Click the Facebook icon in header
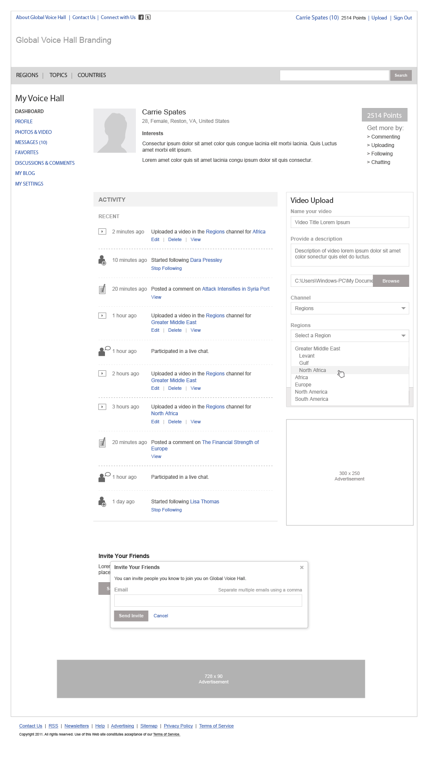Image resolution: width=427 pixels, height=758 pixels. [x=141, y=17]
